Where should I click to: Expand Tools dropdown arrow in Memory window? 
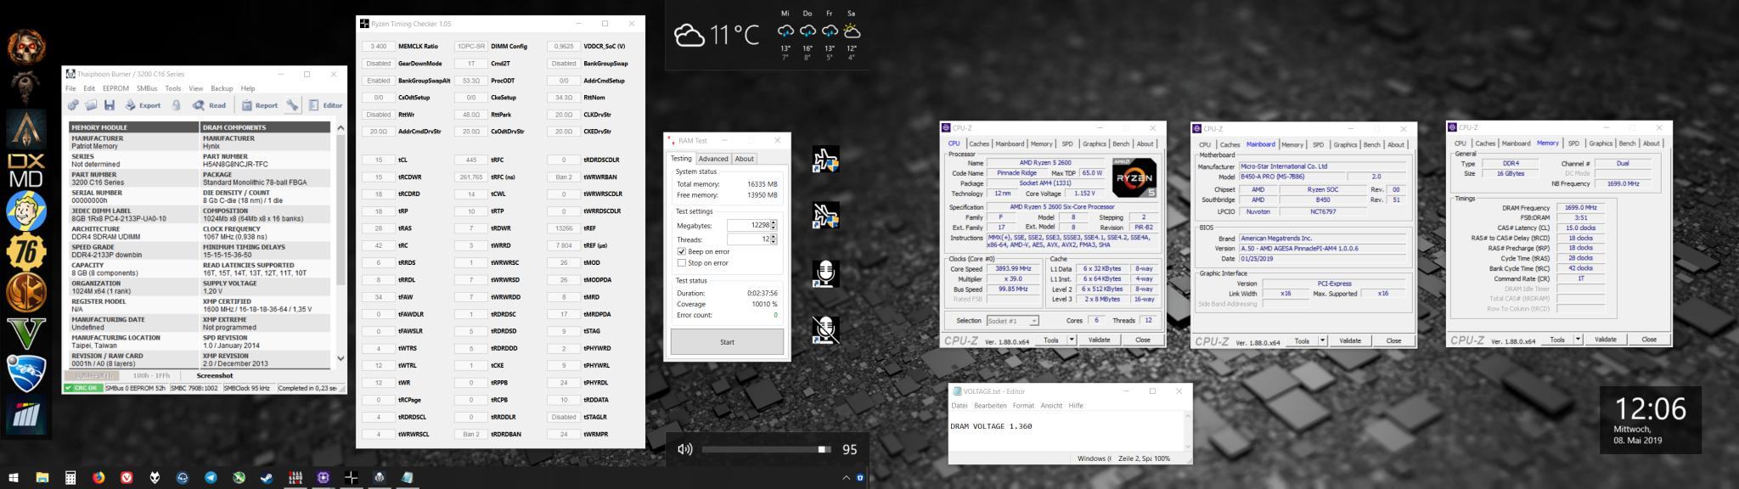[x=1579, y=340]
